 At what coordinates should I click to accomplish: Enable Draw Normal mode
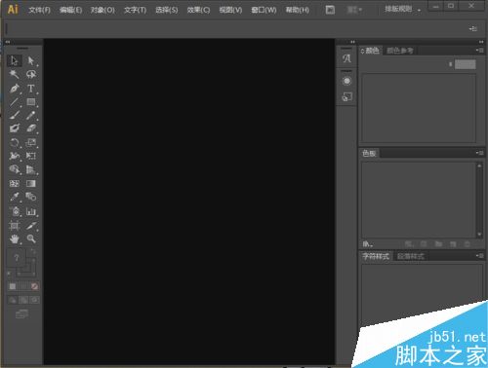[x=13, y=300]
